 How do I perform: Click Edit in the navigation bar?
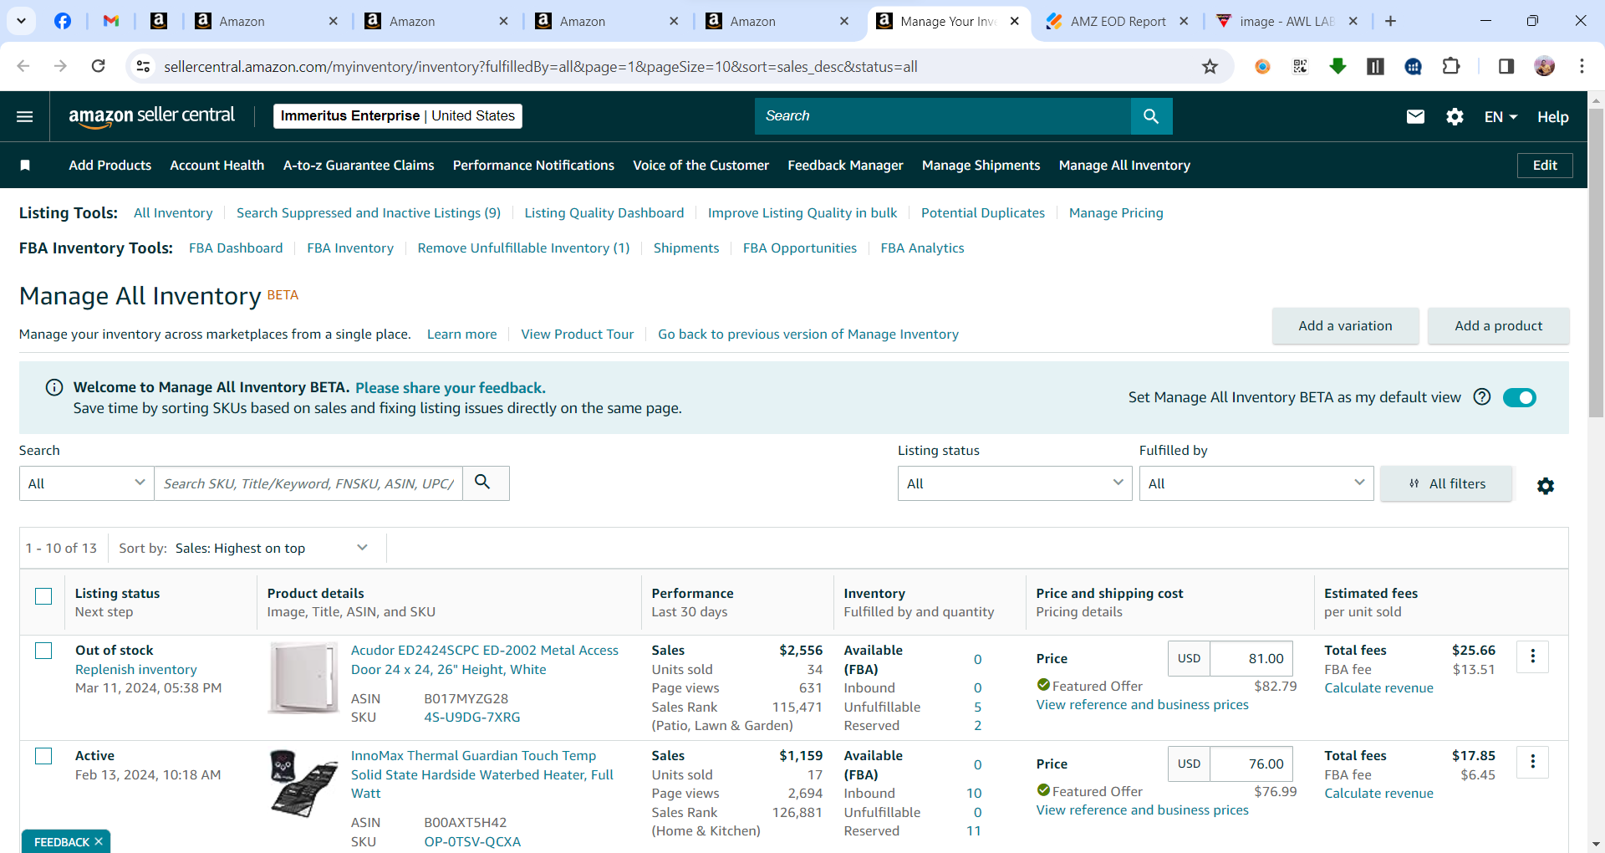(1545, 166)
